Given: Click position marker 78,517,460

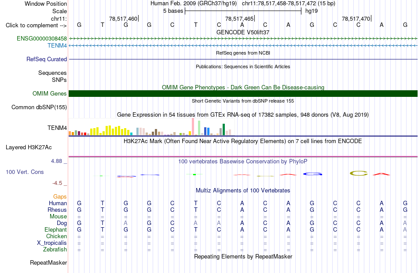Looking at the screenshot, I should point(123,18).
